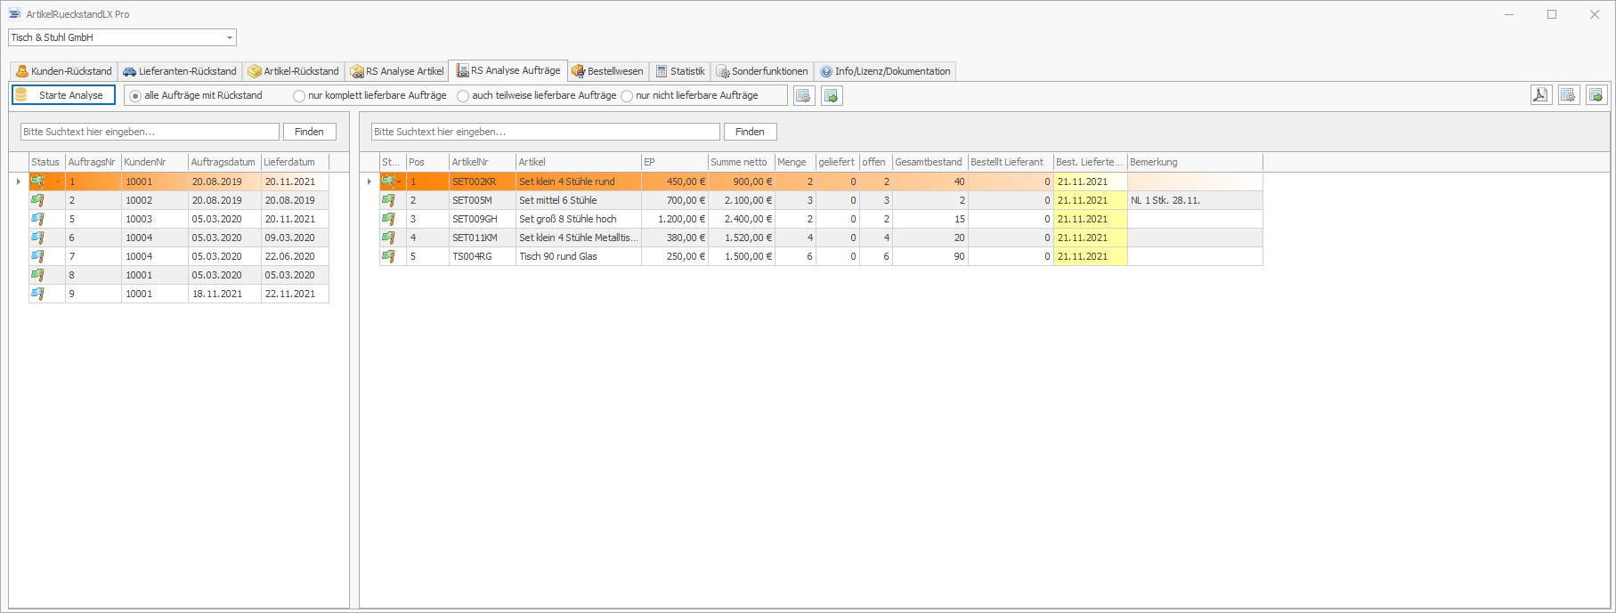Viewport: 1616px width, 613px height.
Task: Switch to the Bestellwesen tab
Action: pos(608,71)
